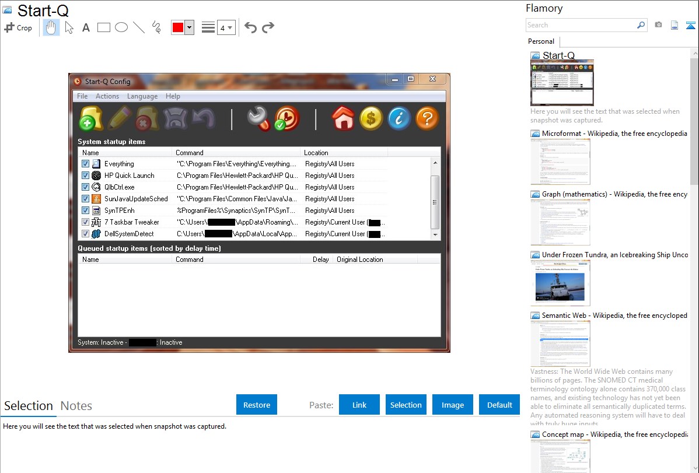Click the pencil edit item icon
Image resolution: width=699 pixels, height=473 pixels.
click(119, 118)
